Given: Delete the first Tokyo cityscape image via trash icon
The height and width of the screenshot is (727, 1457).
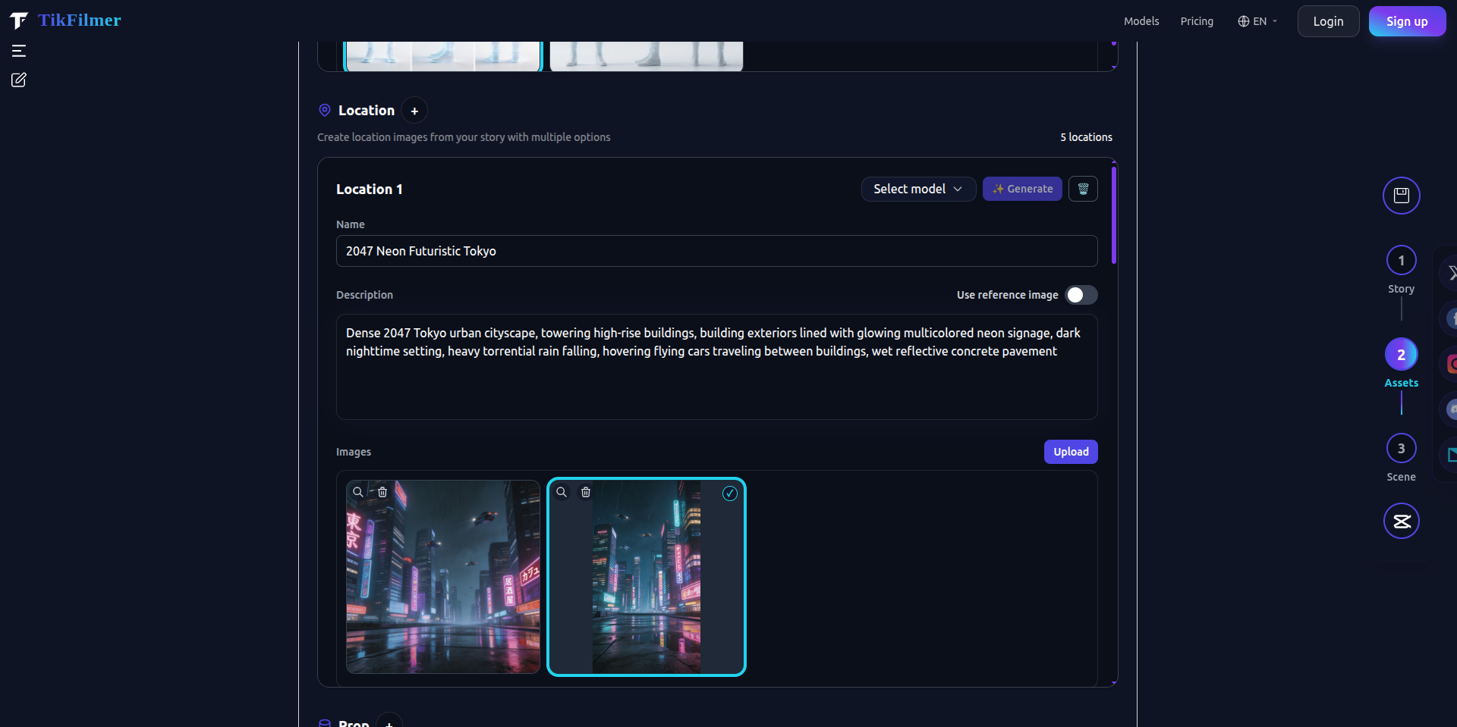Looking at the screenshot, I should tap(383, 491).
